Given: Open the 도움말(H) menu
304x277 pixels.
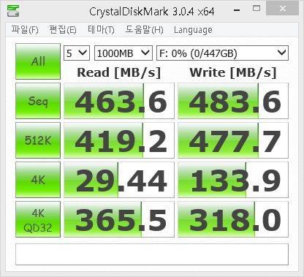Looking at the screenshot, I should click(144, 30).
